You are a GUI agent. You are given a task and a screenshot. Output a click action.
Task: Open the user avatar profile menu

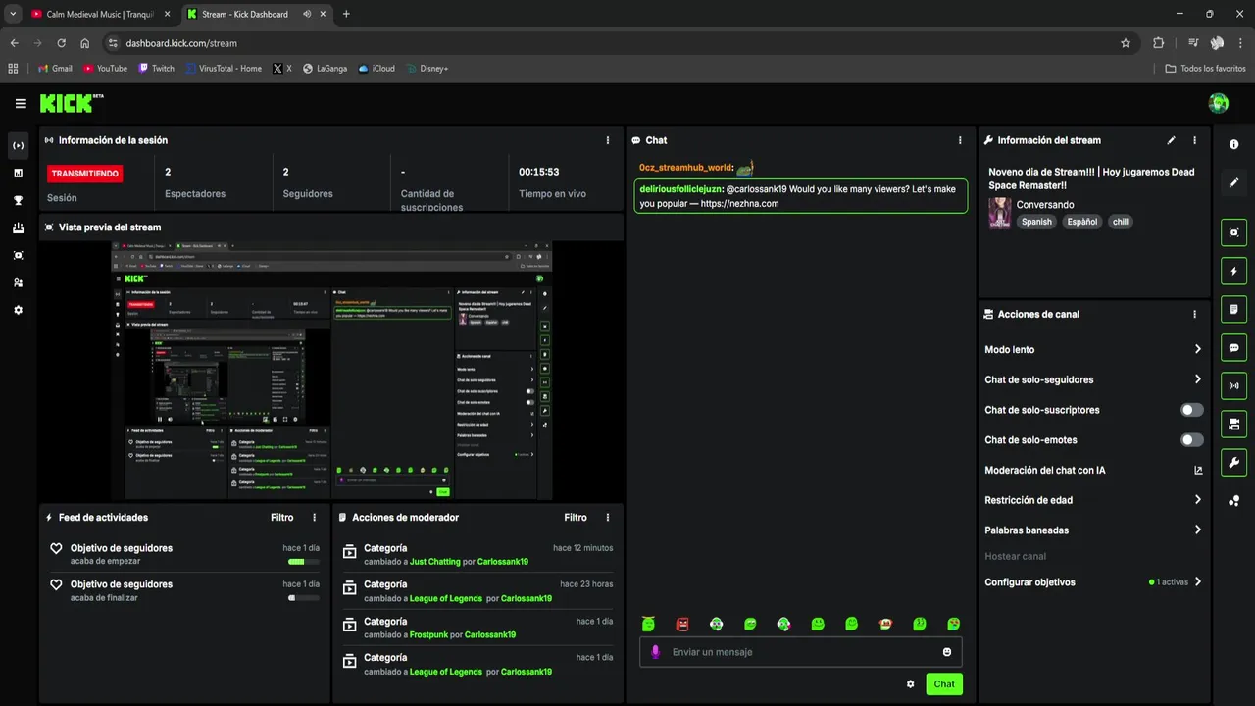click(1219, 103)
